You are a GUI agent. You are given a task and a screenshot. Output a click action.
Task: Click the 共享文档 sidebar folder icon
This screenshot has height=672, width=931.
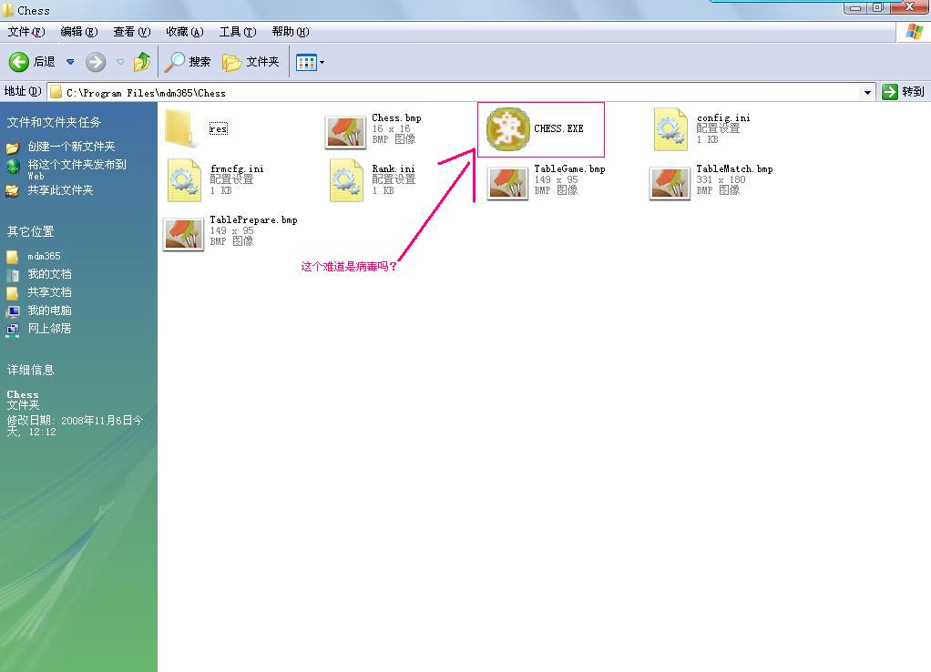tap(13, 293)
